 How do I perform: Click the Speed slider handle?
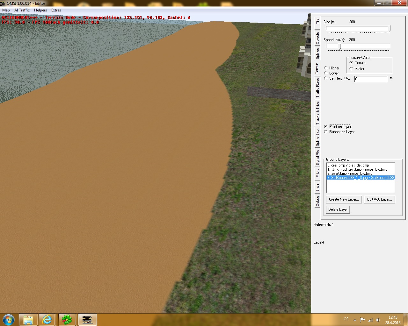(x=340, y=46)
